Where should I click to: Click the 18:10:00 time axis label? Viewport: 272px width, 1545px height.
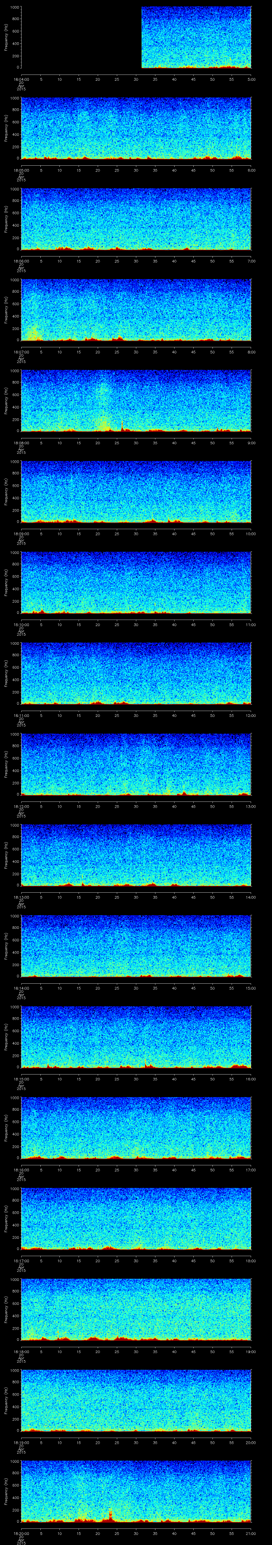coord(21,624)
